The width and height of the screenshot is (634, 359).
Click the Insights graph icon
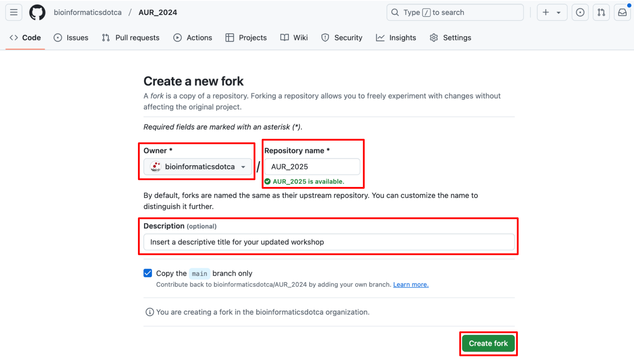coord(380,37)
